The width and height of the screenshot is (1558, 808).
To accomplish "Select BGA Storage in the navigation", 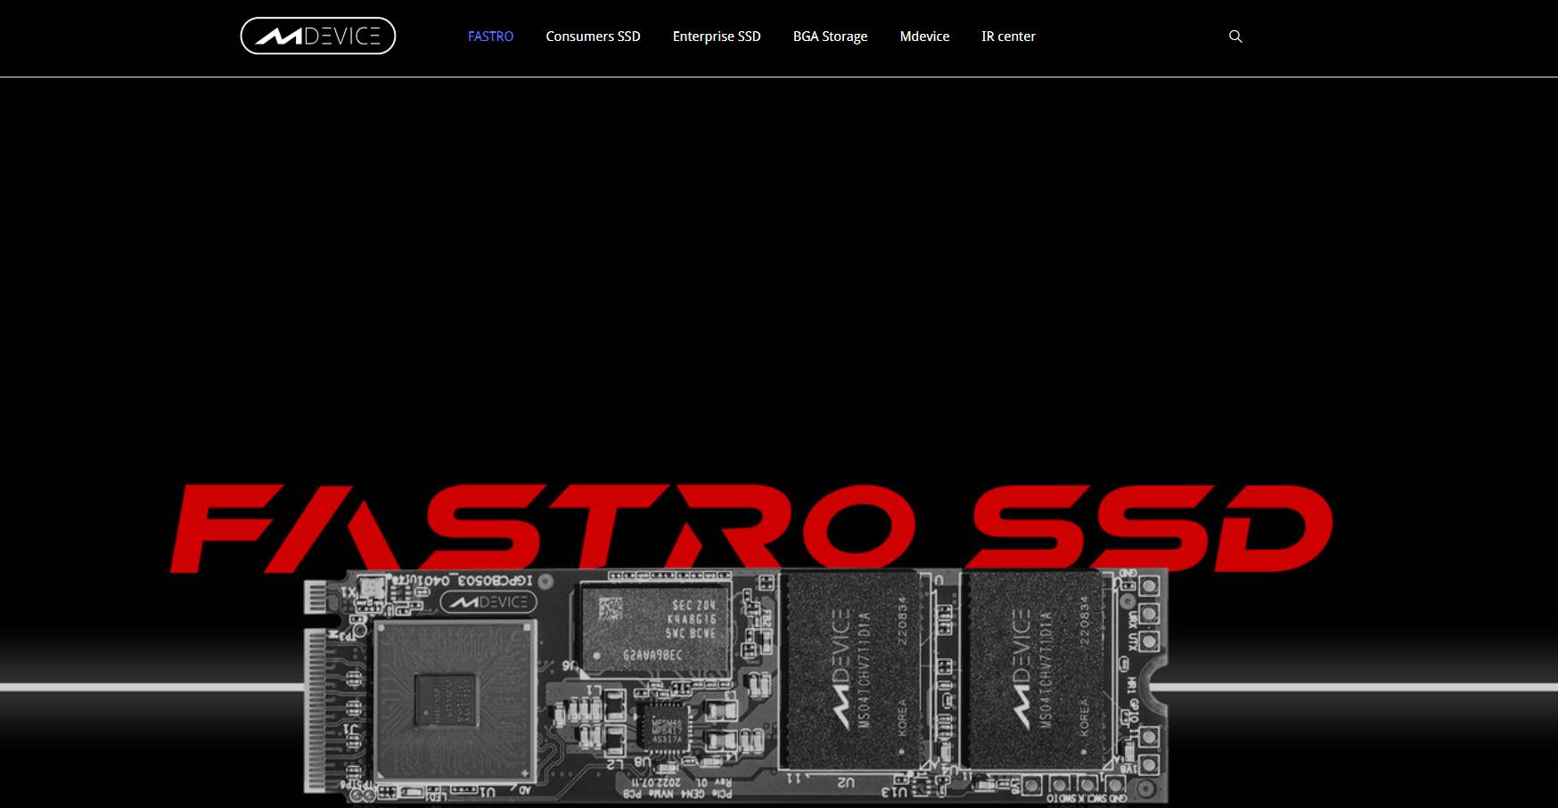I will (830, 37).
